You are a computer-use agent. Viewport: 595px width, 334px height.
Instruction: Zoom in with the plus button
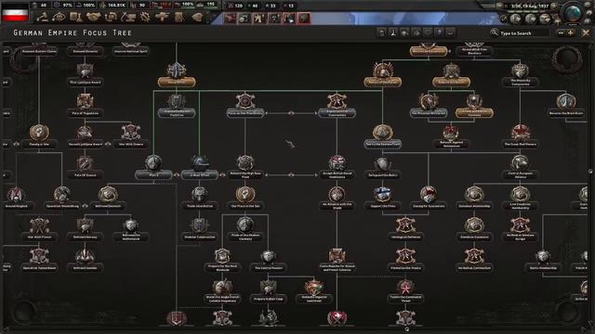coord(570,33)
